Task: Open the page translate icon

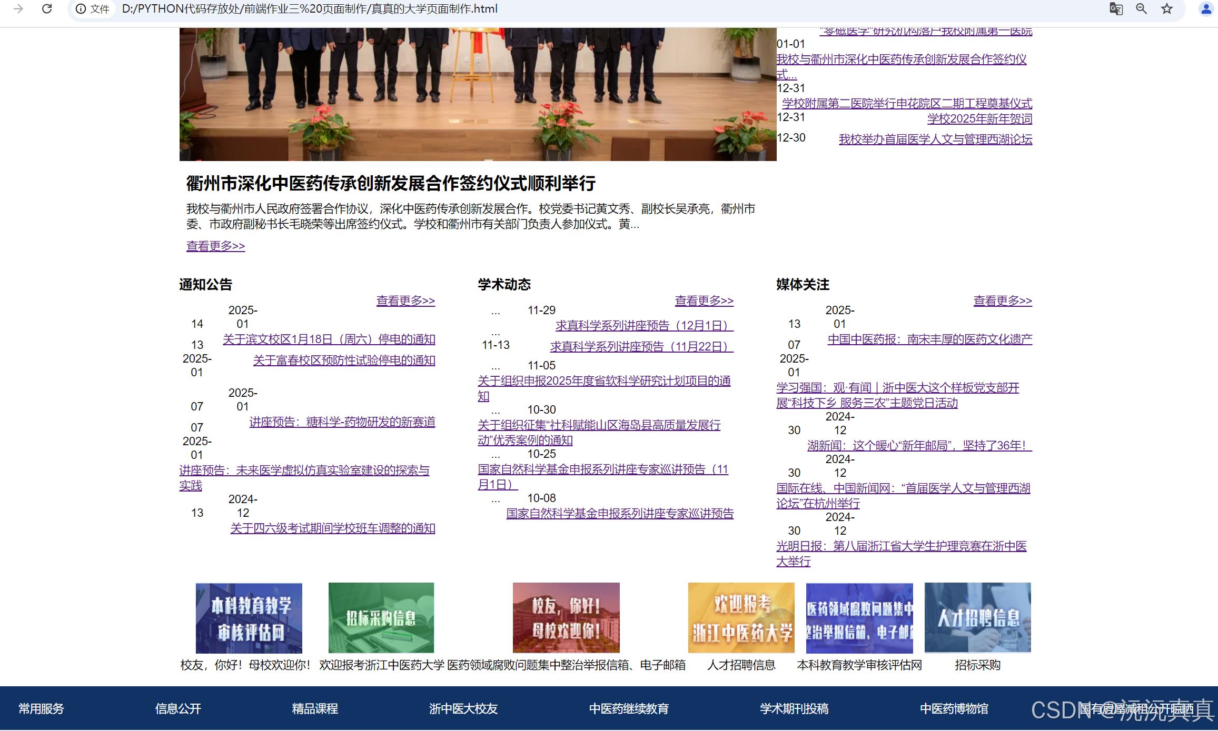Action: point(1116,9)
